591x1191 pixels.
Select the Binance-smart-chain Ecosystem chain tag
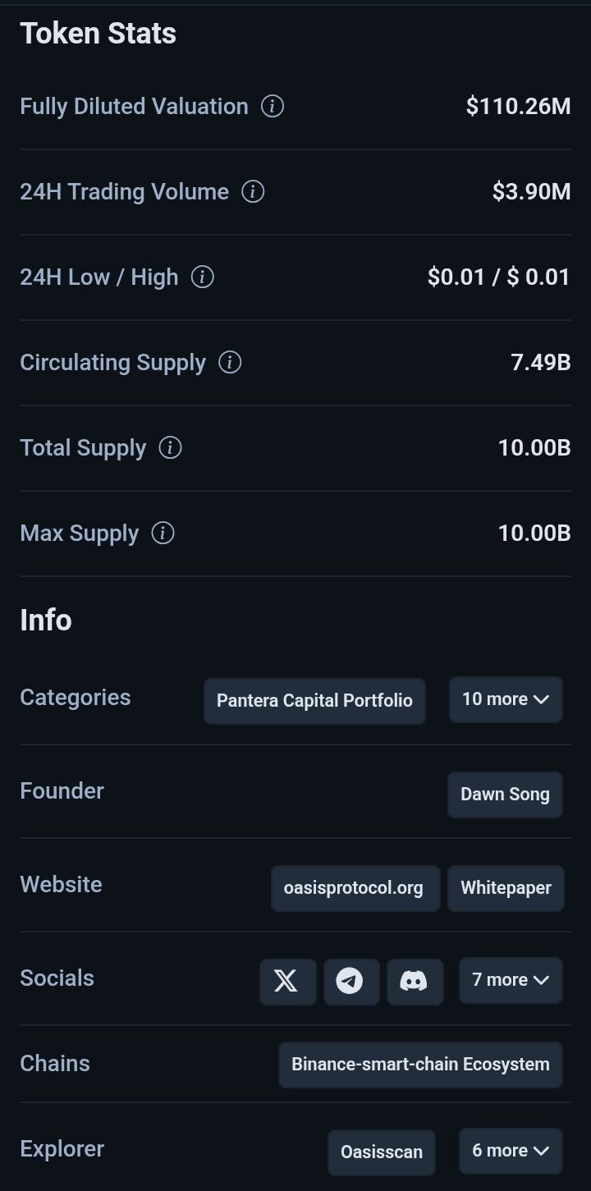click(x=420, y=1065)
